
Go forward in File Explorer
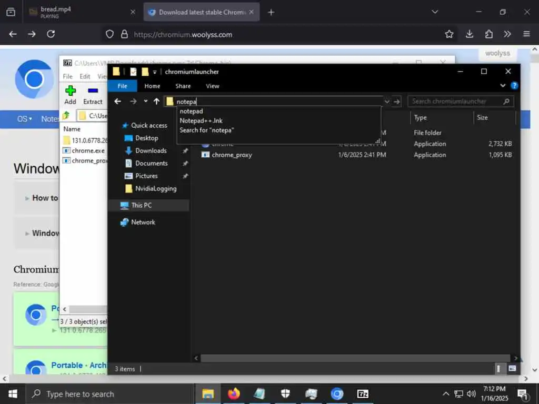(x=133, y=102)
